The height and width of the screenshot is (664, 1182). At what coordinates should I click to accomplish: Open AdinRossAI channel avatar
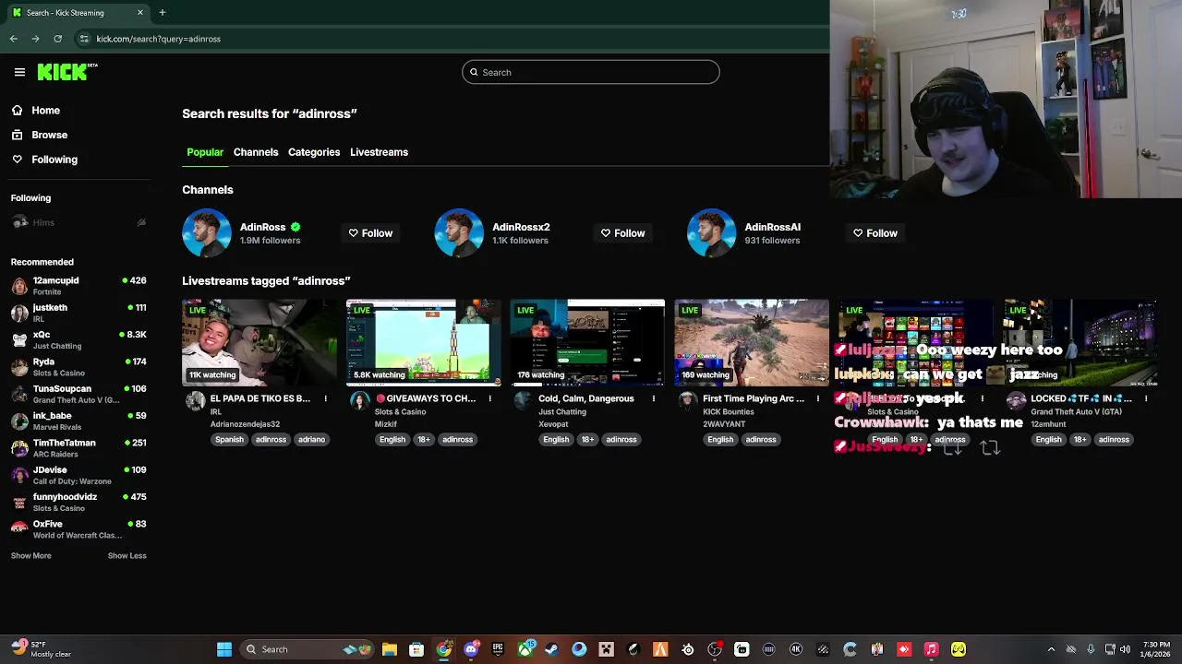tap(711, 233)
